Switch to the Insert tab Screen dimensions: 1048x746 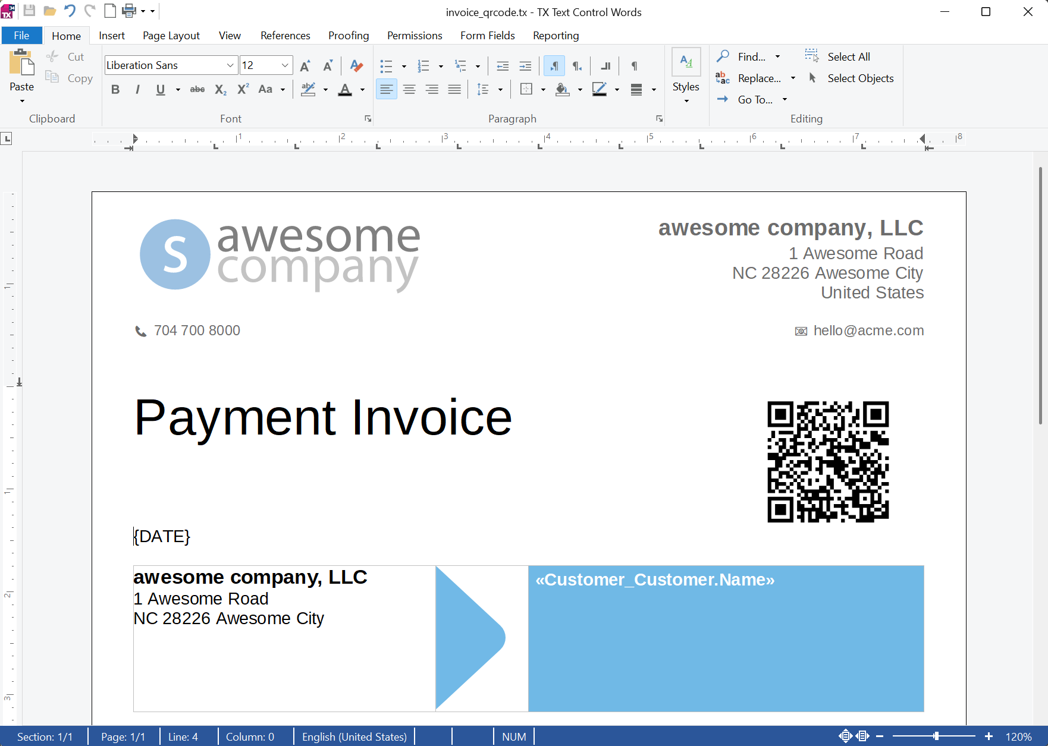112,35
